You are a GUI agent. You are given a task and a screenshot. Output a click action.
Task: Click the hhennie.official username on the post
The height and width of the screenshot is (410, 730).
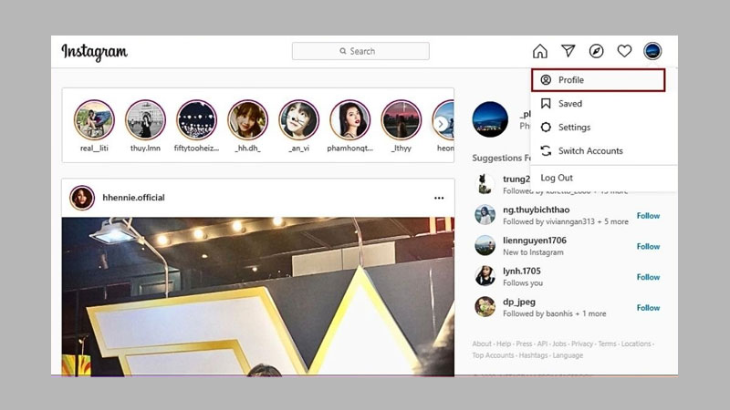click(x=133, y=198)
